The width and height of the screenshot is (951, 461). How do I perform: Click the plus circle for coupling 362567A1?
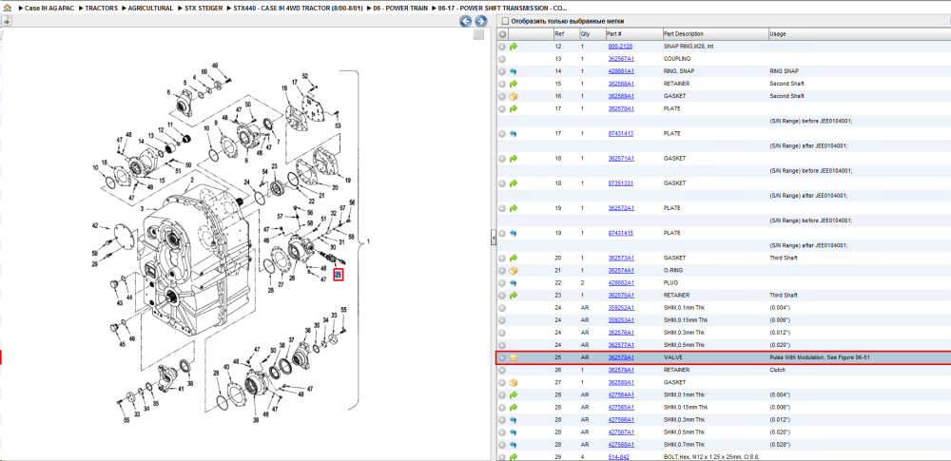coord(502,59)
